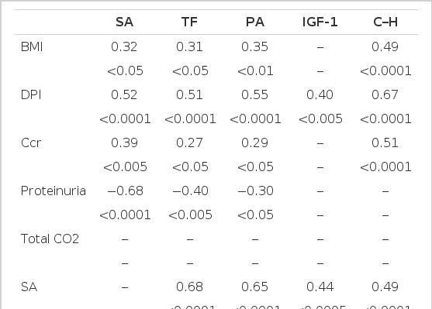Image resolution: width=432 pixels, height=309 pixels.
Task: Click the SA column header
Action: click(125, 22)
